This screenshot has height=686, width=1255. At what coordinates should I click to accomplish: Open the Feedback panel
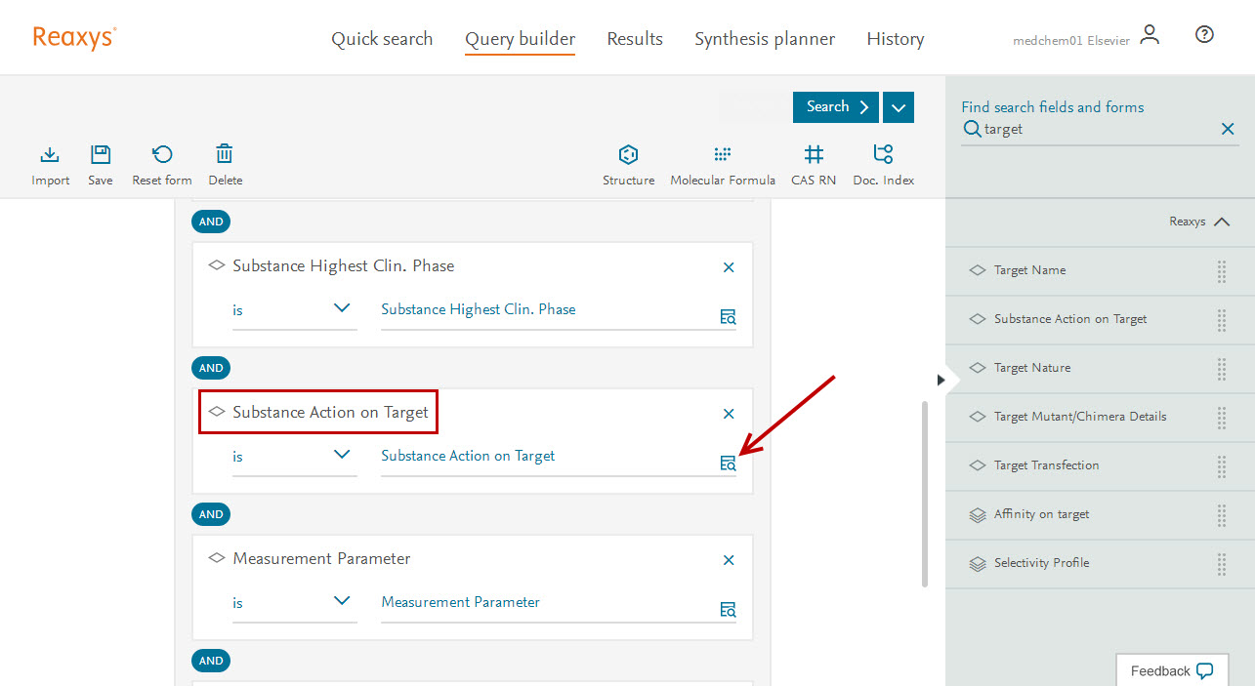(x=1171, y=670)
